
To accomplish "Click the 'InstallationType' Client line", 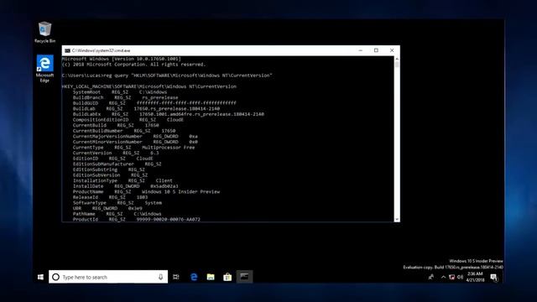I will pos(123,180).
